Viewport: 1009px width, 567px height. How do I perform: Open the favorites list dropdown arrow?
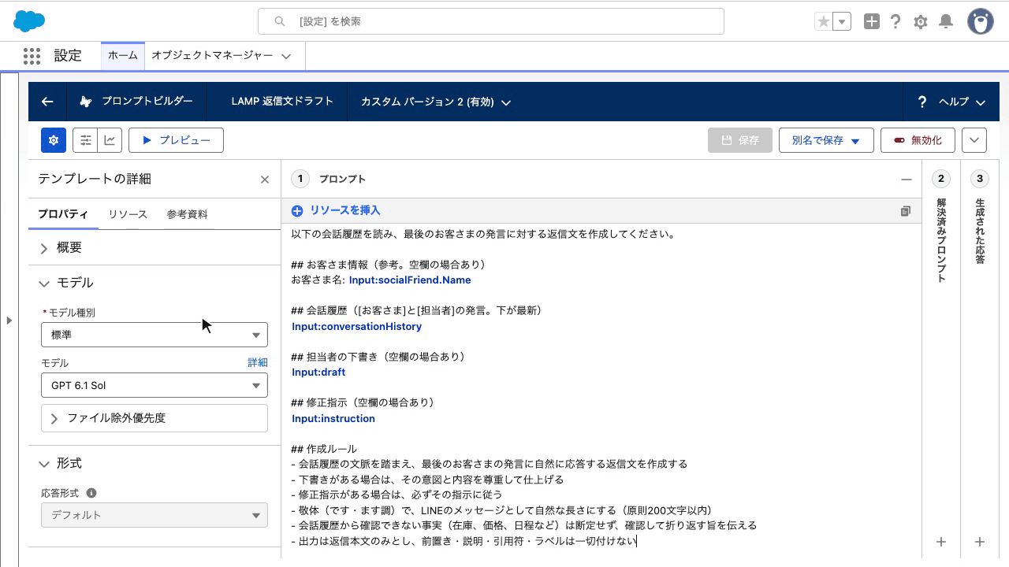coord(843,22)
